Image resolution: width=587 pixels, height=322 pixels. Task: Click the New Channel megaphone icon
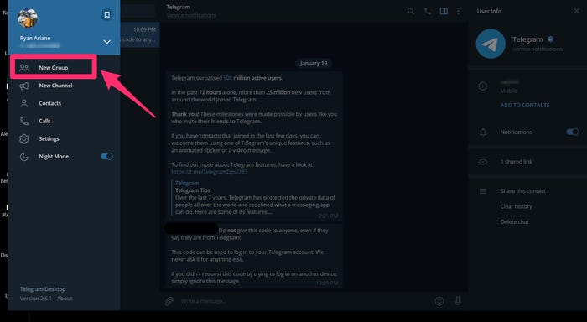[x=24, y=86]
